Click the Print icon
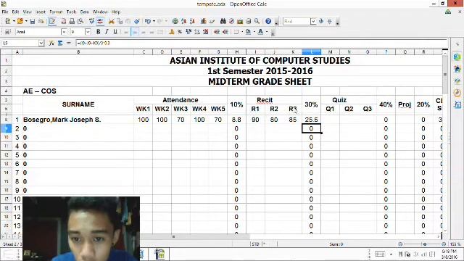The image size is (464, 261). [x=72, y=21]
